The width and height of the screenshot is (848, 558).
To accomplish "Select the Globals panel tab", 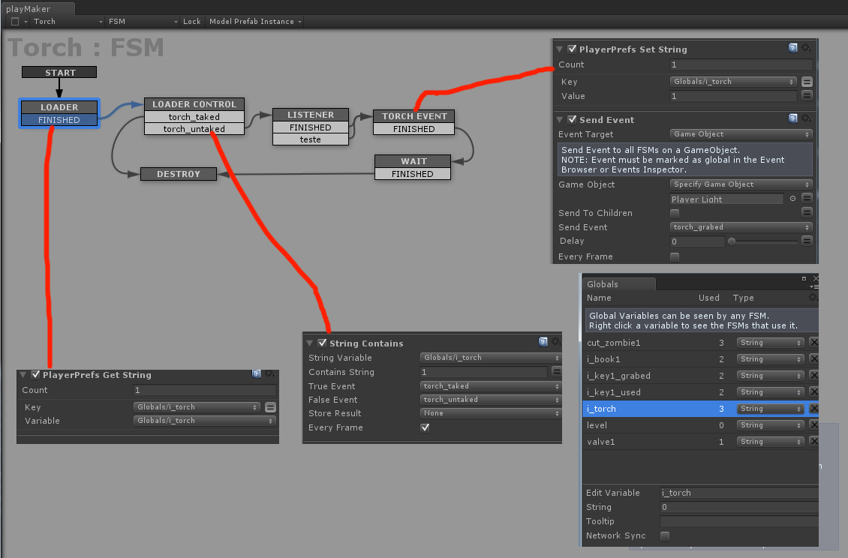I will click(619, 283).
